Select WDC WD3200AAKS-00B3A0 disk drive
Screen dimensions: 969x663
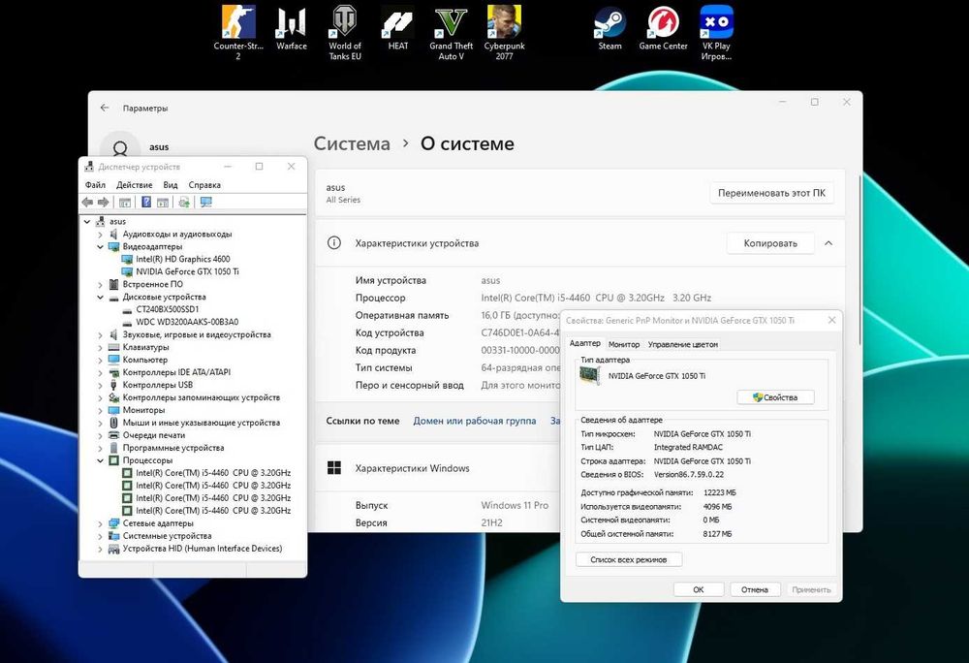click(187, 321)
